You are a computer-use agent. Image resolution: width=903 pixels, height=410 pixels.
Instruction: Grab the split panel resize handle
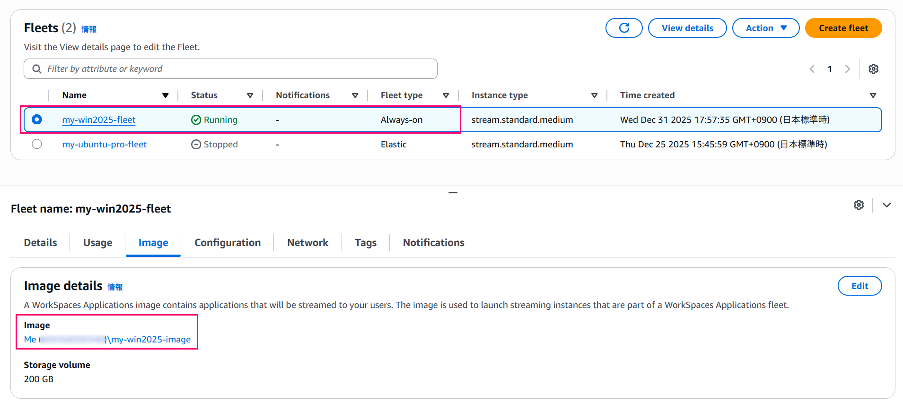453,193
